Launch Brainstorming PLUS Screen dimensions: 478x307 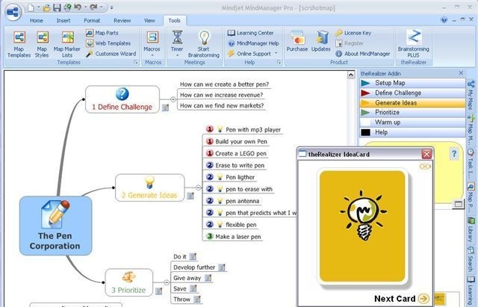[x=413, y=43]
